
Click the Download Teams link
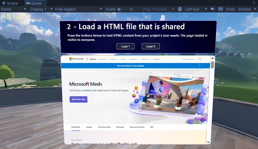point(189,59)
